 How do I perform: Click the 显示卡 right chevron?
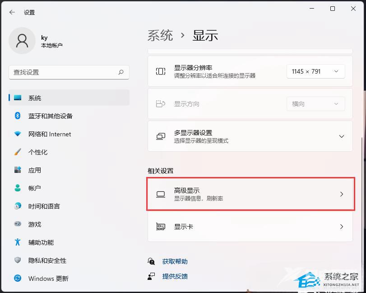pos(342,227)
